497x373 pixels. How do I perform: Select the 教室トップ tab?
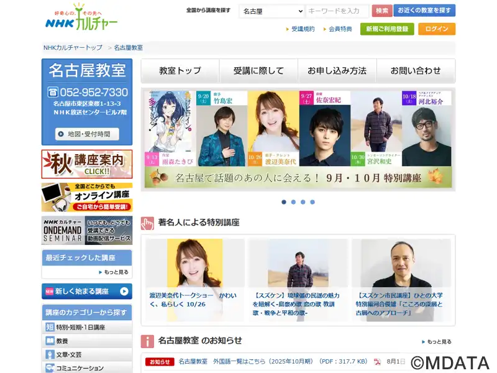[180, 71]
